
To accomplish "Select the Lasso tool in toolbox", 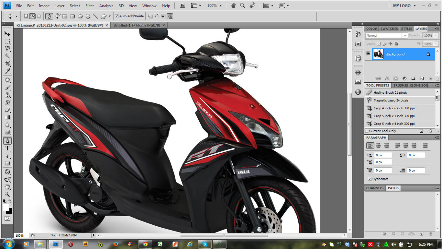I will (7, 49).
